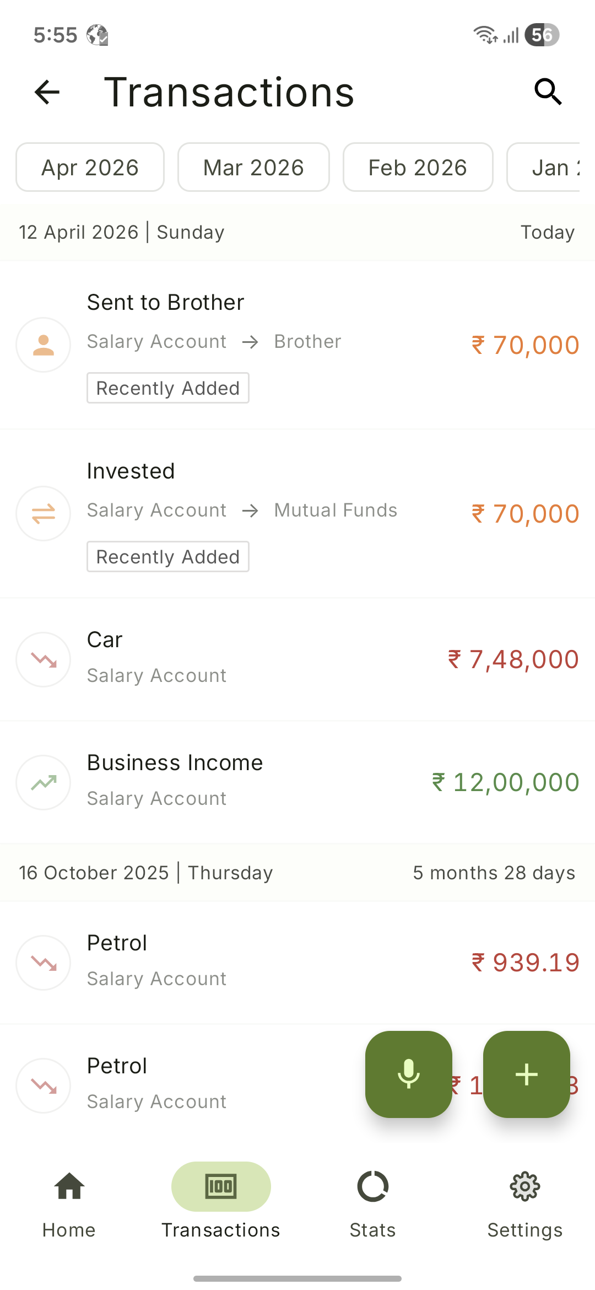Tap the microphone voice entry button
595x1290 pixels.
[408, 1074]
